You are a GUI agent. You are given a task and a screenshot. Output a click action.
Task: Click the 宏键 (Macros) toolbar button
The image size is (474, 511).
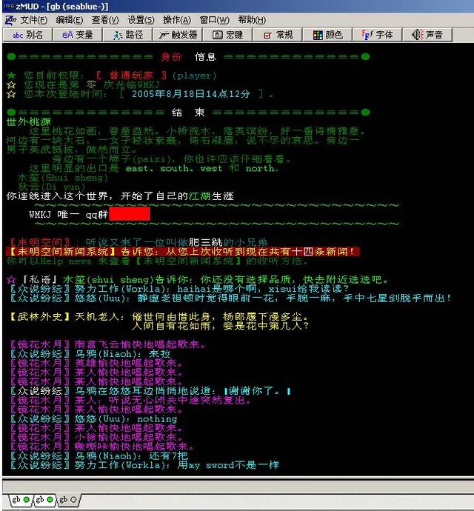(x=228, y=35)
